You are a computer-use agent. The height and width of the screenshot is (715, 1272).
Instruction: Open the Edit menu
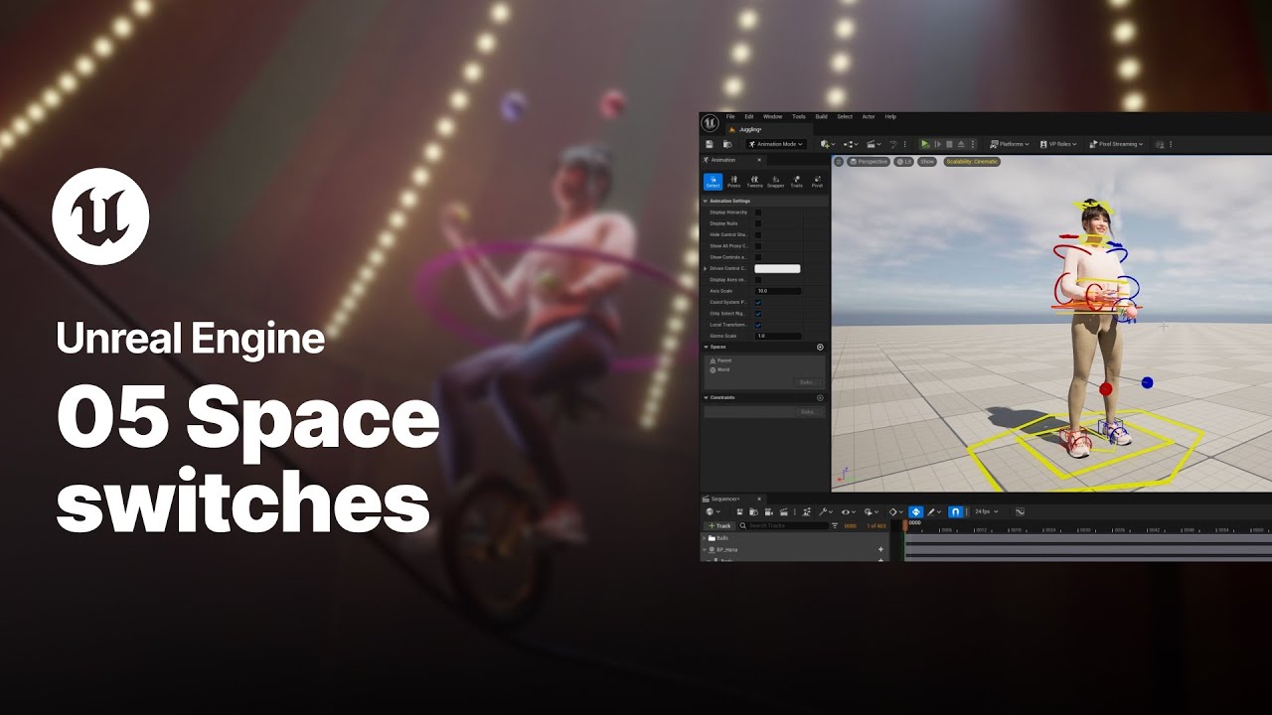point(749,117)
